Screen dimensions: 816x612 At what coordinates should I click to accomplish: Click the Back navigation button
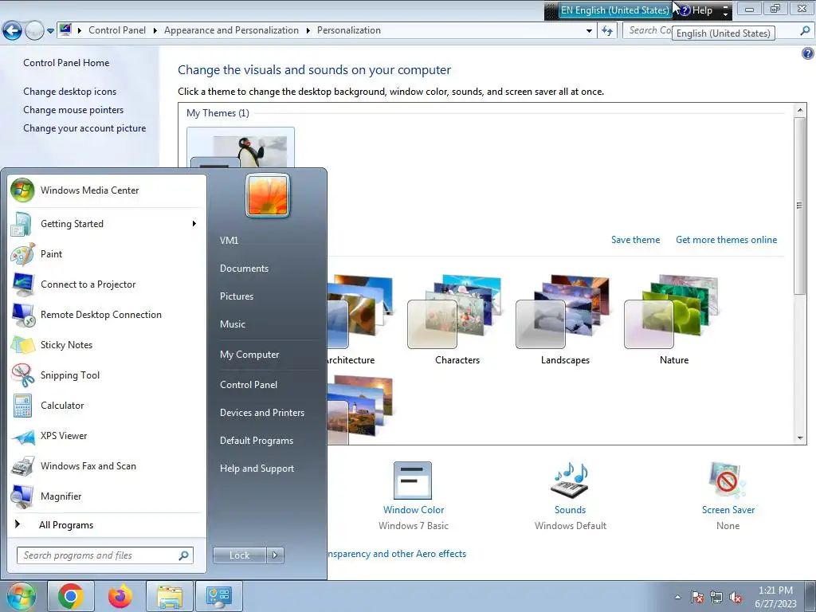pyautogui.click(x=12, y=31)
